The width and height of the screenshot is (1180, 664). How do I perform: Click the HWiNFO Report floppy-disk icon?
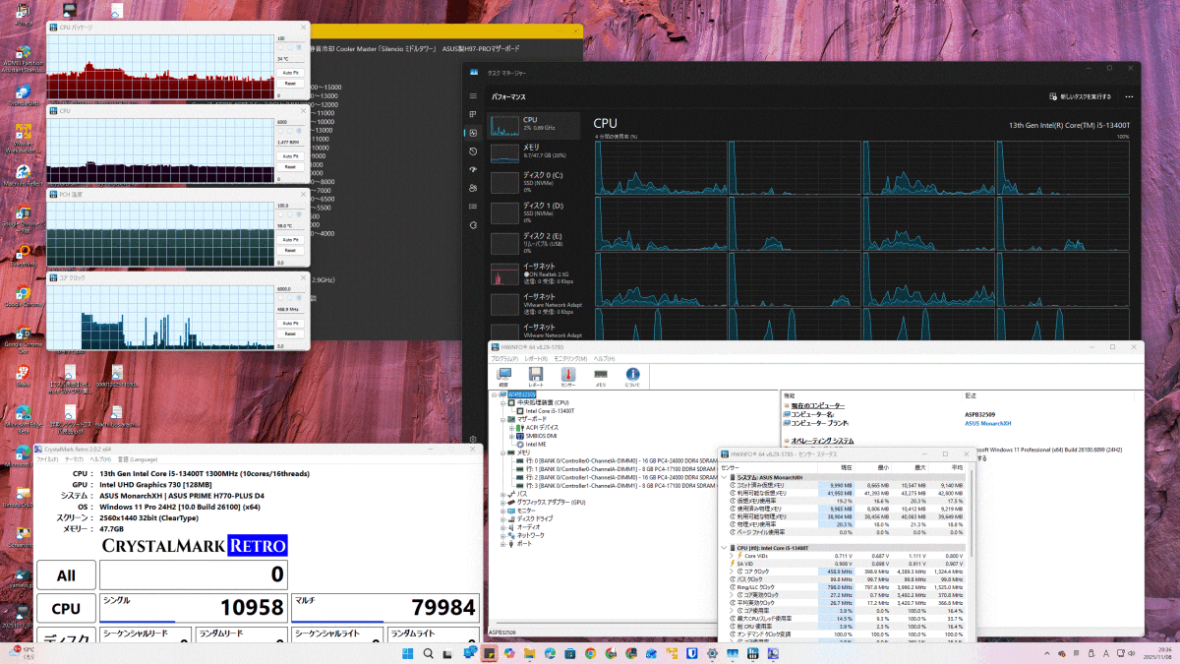coord(537,375)
